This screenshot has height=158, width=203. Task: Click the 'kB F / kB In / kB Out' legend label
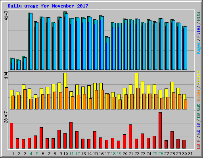pos(199,126)
